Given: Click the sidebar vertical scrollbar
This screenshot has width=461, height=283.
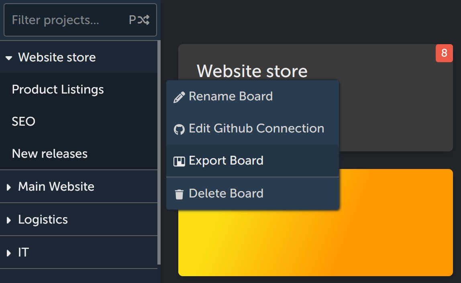Looking at the screenshot, I should click(x=159, y=153).
